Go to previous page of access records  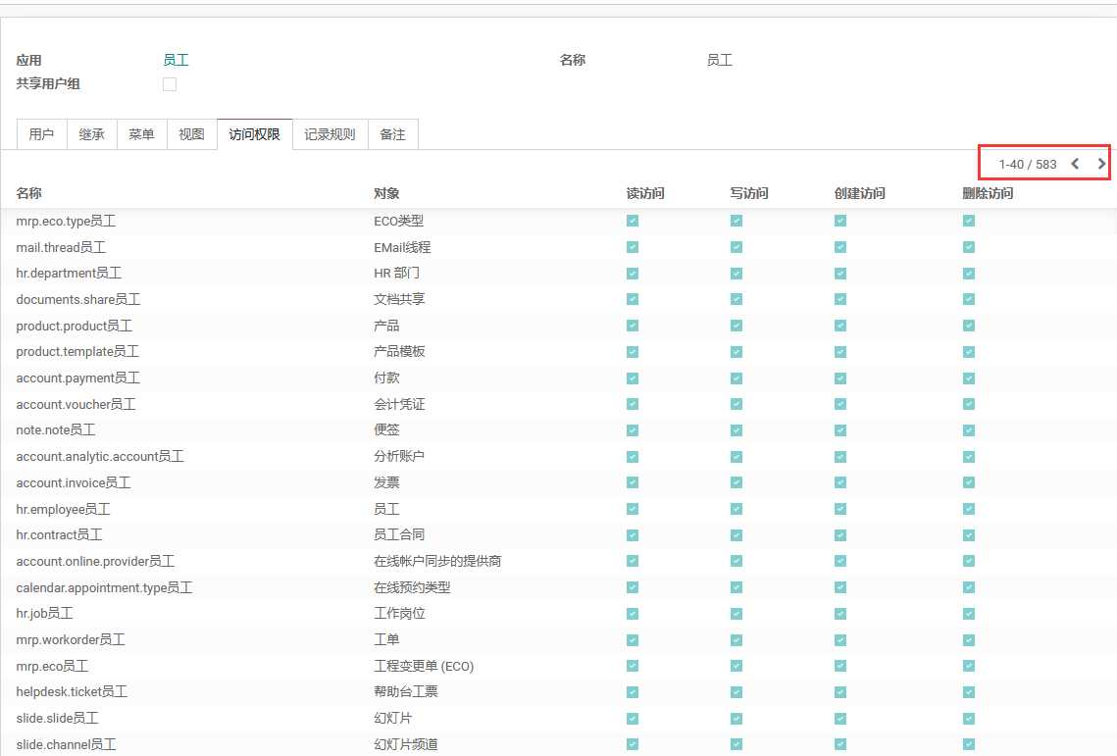pos(1075,164)
